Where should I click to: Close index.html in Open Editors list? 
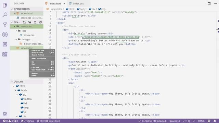tap(15, 13)
